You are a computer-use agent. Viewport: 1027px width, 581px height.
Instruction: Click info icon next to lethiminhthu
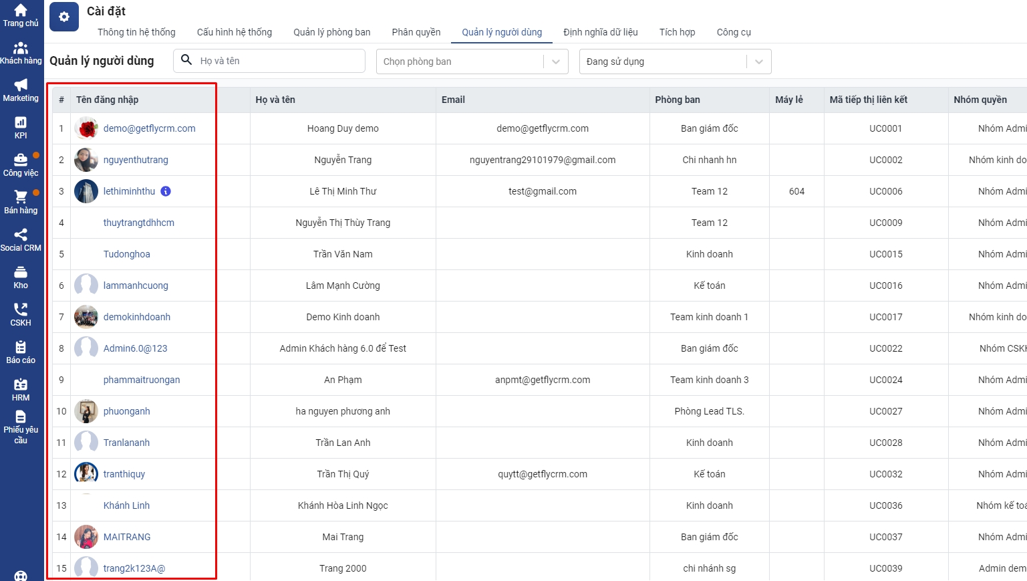pyautogui.click(x=166, y=191)
